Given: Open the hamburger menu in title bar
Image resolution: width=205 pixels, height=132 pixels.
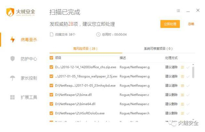Looking at the screenshot, I should tap(178, 11).
